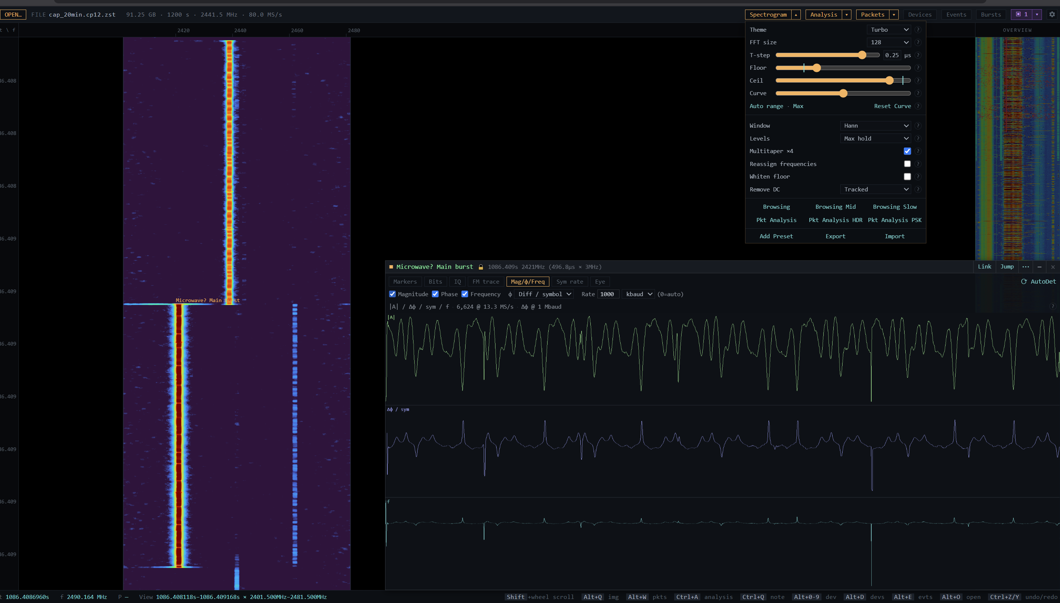Enable Reassign frequencies checkbox
Image resolution: width=1060 pixels, height=603 pixels.
pyautogui.click(x=907, y=164)
